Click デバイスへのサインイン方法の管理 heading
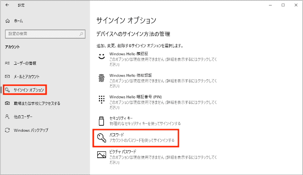Image resolution: width=303 pixels, height=175 pixels. point(133,34)
